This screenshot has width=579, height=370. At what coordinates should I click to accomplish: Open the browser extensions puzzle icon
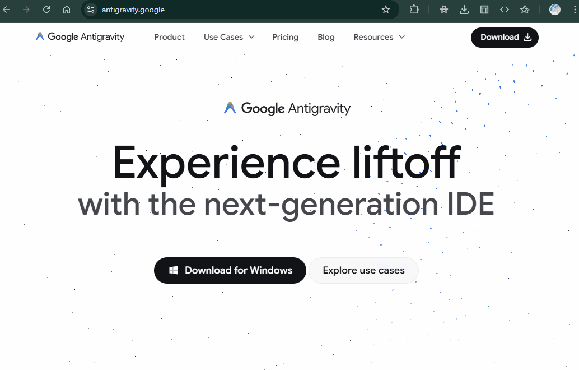tap(414, 10)
